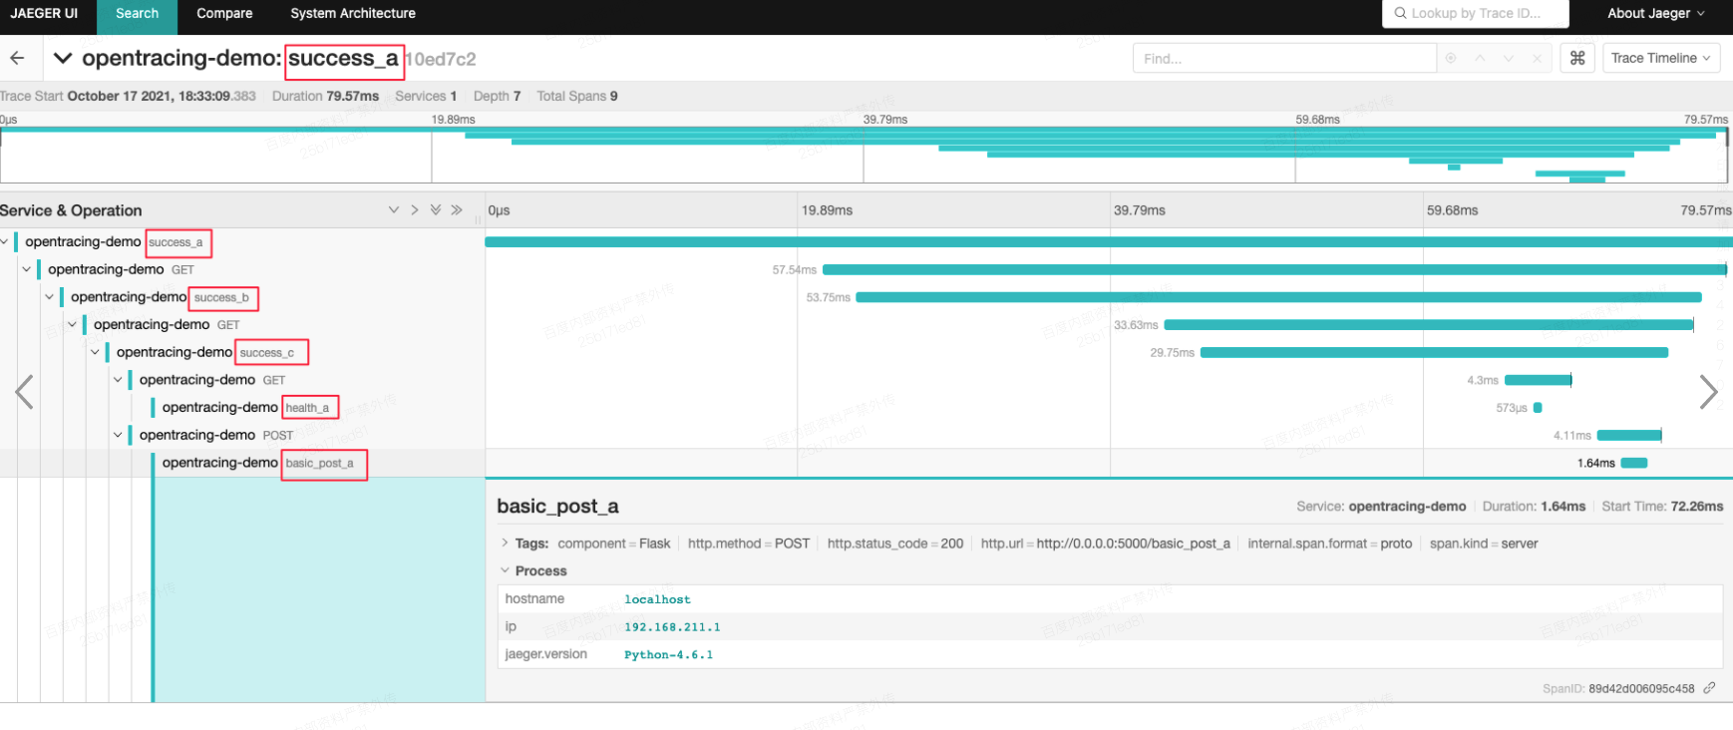This screenshot has height=730, width=1733.
Task: Open the Compare tab
Action: point(224,13)
